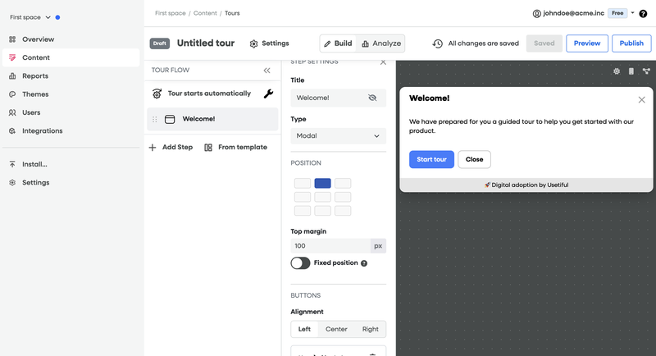Click Digital adoption by Usetiful footer
The width and height of the screenshot is (656, 356).
tap(526, 185)
